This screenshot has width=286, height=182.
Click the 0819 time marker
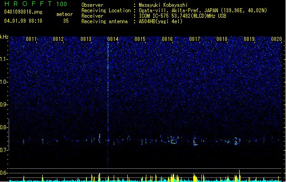249,39
